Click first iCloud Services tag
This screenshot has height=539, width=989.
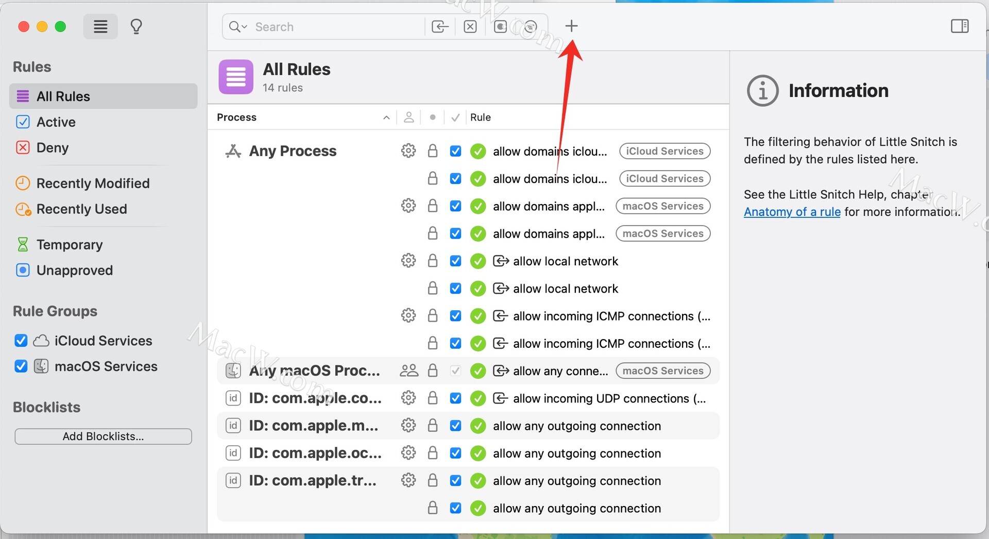coord(664,151)
